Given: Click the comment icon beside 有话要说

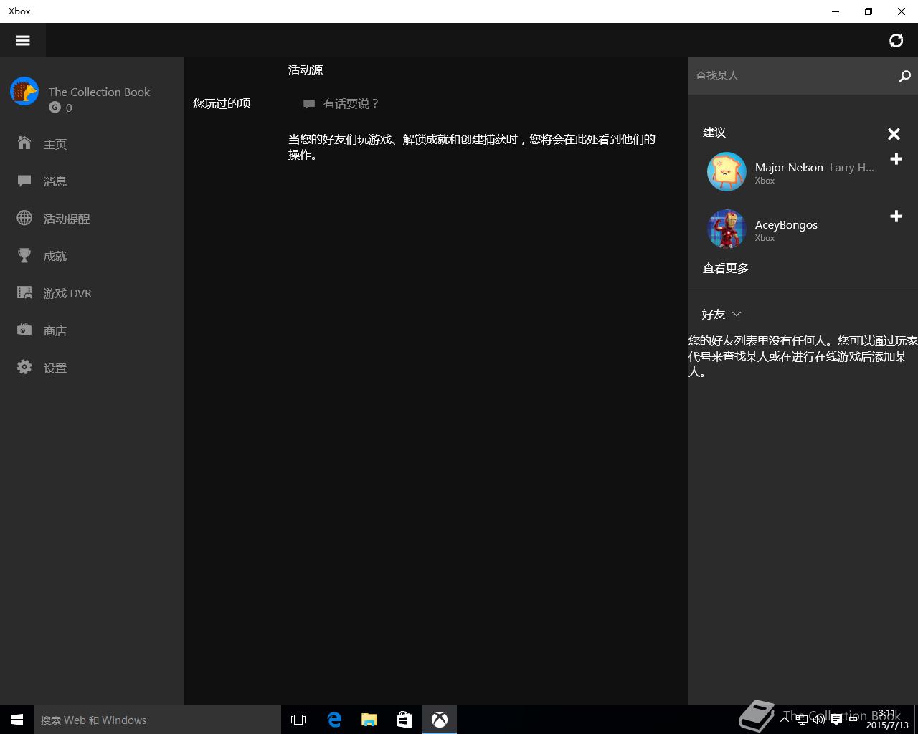Looking at the screenshot, I should point(309,104).
